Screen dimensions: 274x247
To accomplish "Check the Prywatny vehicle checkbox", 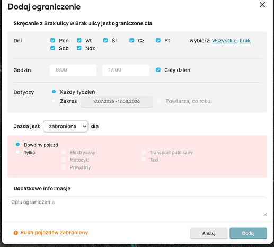I will [x=64, y=167].
